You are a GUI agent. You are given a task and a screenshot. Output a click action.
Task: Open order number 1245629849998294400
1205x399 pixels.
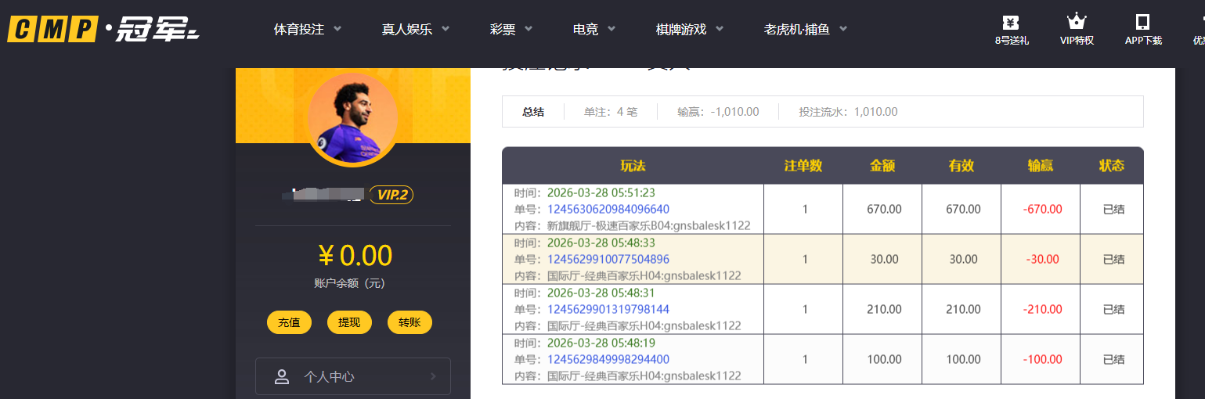(x=608, y=359)
